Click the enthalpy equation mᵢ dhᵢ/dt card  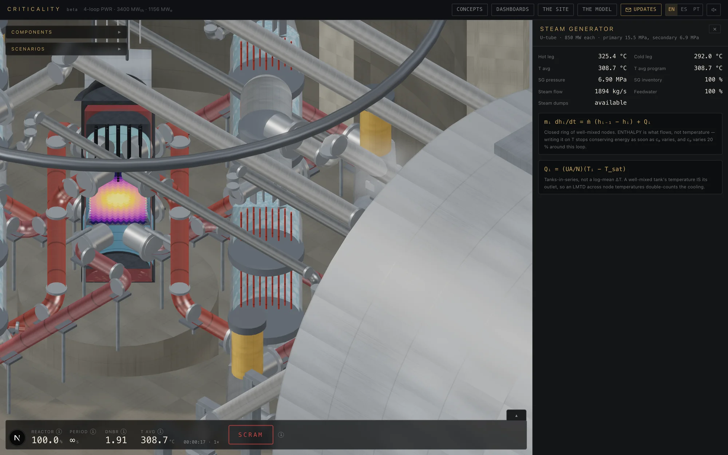click(x=630, y=134)
